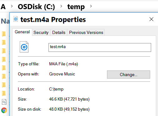This screenshot has height=116, width=158.
Task: Select the topmost folder icon in list
Action: pyautogui.click(x=4, y=34)
